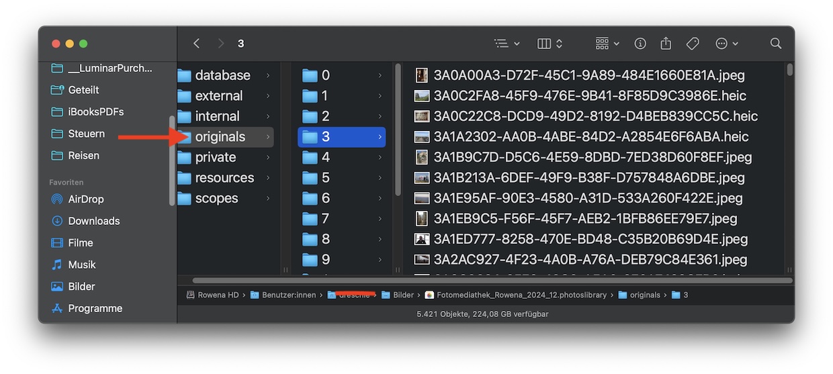
Task: Go back with the left arrow
Action: (x=197, y=44)
